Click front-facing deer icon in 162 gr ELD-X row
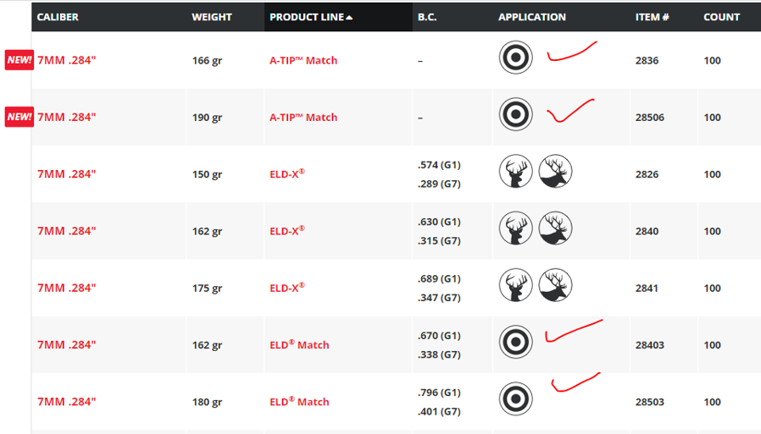 pos(515,230)
